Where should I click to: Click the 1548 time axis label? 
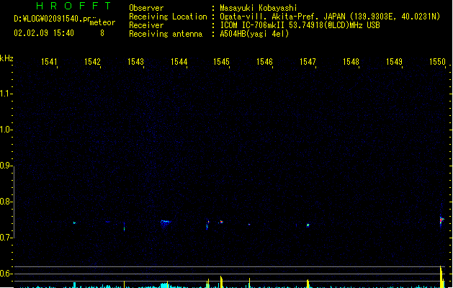tap(351, 61)
